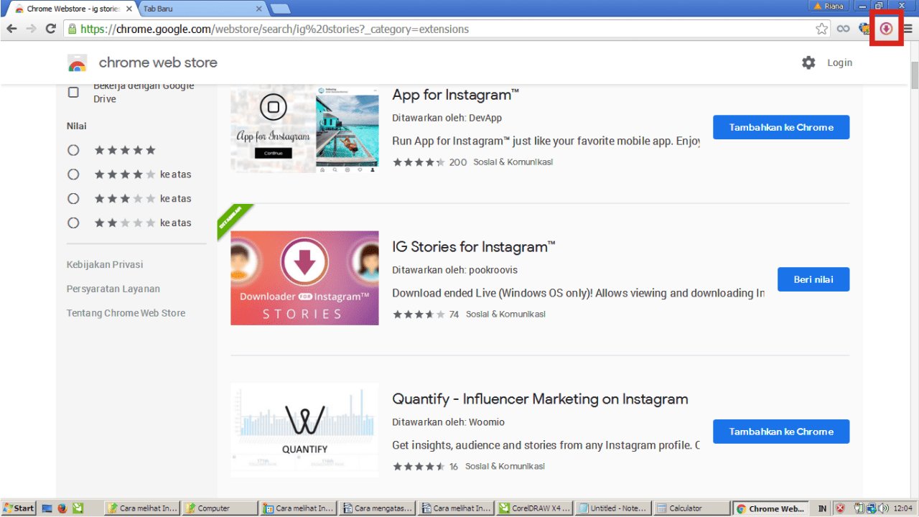This screenshot has height=517, width=919.
Task: Click the globe extension icon in toolbar
Action: (x=865, y=29)
